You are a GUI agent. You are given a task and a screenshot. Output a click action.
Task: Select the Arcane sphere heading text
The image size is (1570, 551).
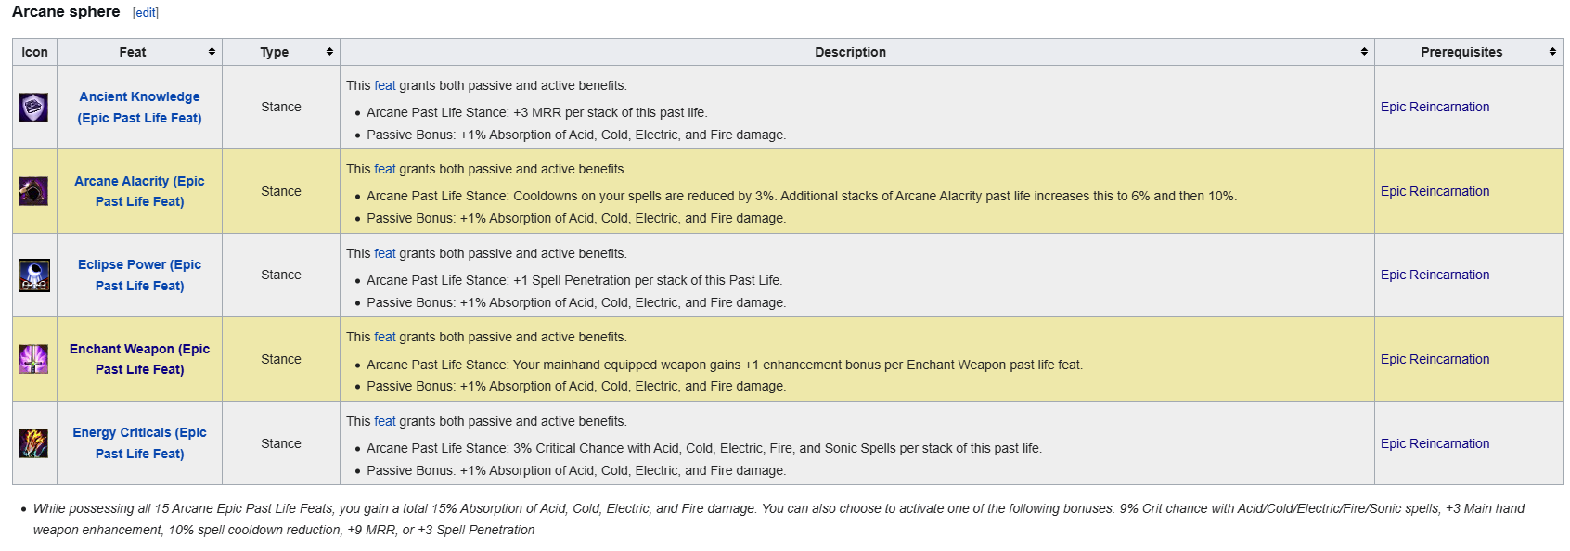[66, 12]
